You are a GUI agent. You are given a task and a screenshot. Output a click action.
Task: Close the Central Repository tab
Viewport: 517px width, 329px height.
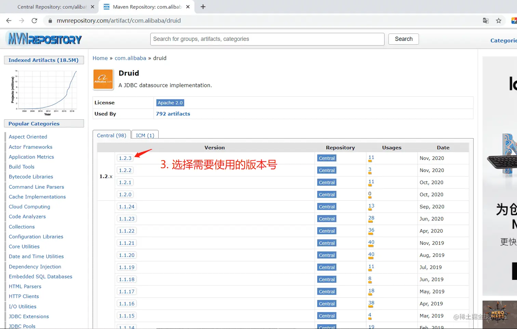[x=92, y=6]
